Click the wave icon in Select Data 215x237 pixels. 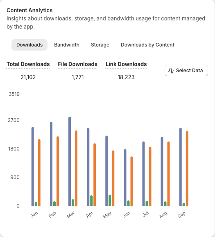[171, 71]
